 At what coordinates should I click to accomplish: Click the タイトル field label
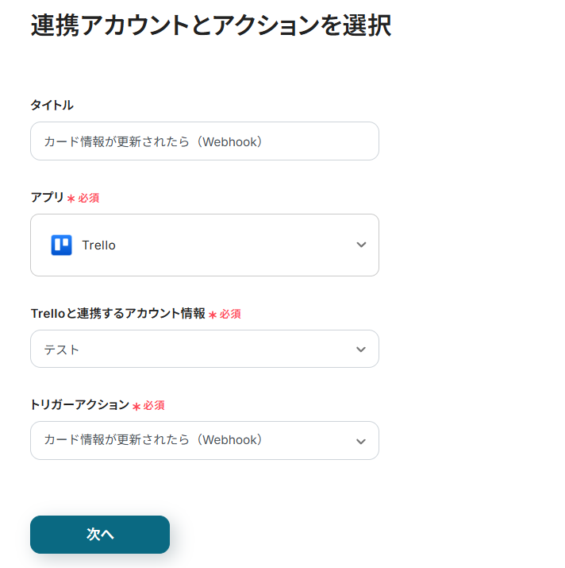click(x=52, y=105)
